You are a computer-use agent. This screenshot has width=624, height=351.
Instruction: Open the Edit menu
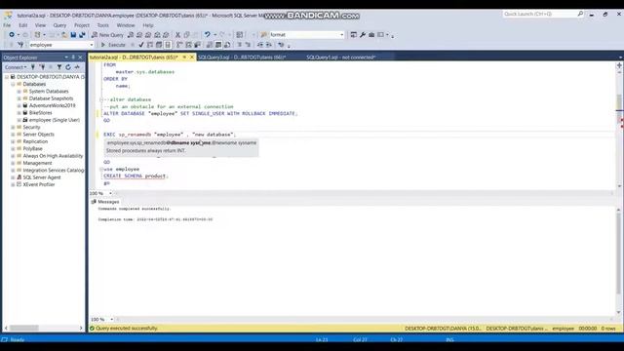23,25
